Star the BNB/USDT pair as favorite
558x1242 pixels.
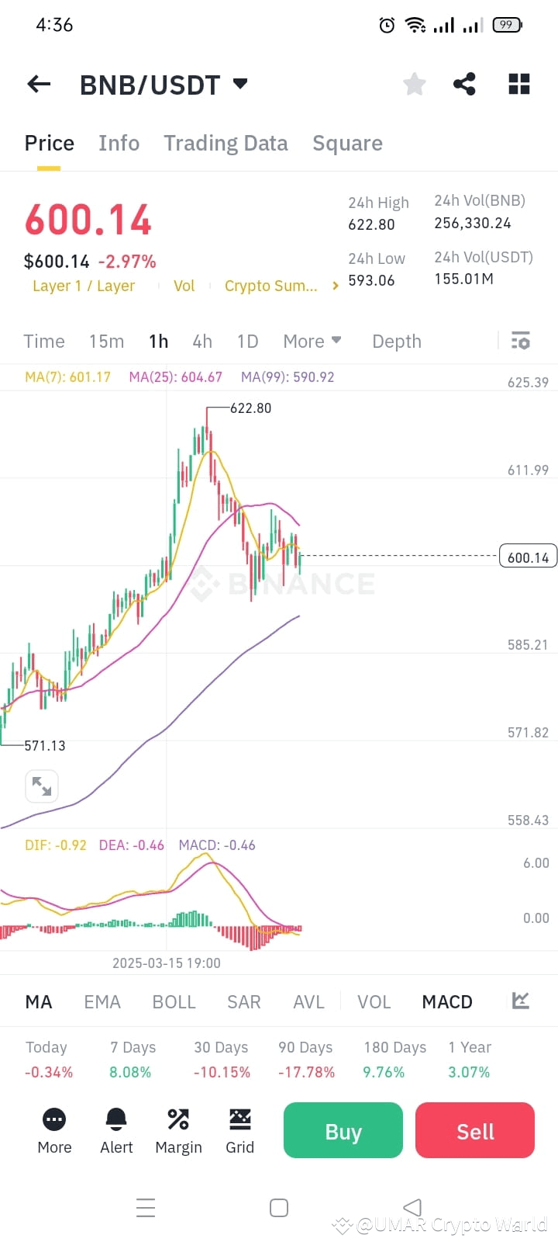[x=414, y=84]
